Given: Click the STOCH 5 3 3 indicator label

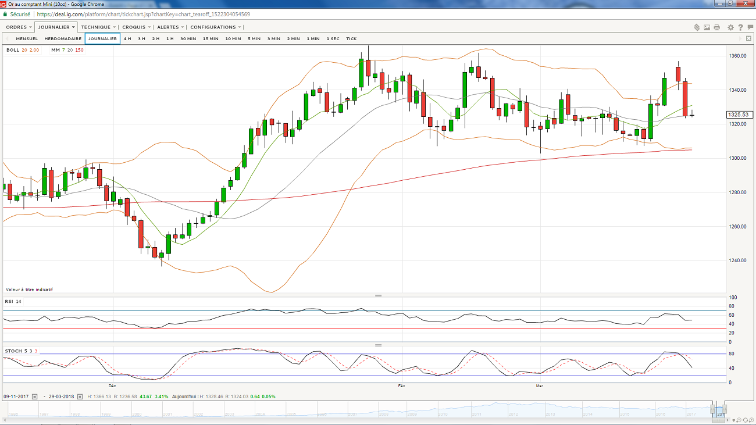Looking at the screenshot, I should (x=22, y=351).
